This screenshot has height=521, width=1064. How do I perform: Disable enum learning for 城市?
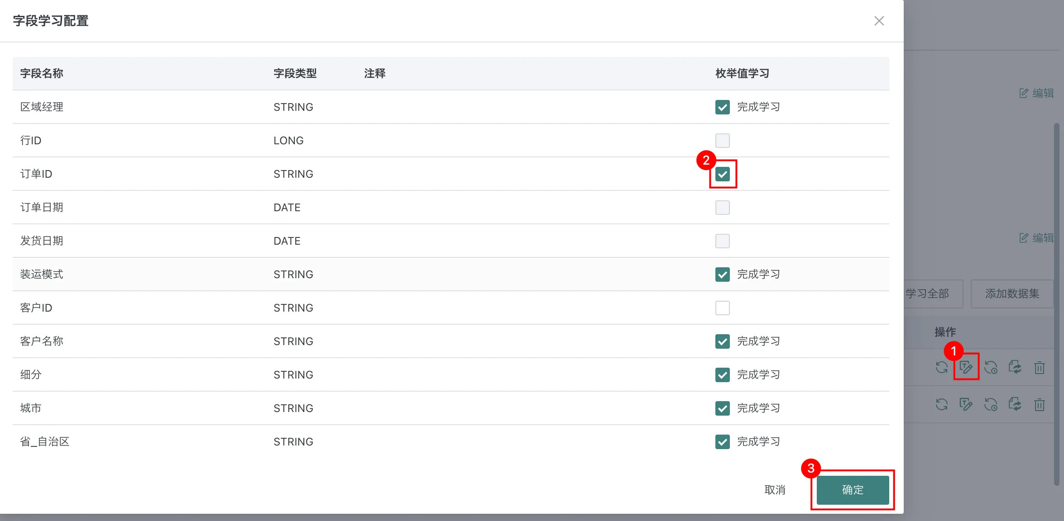[722, 408]
